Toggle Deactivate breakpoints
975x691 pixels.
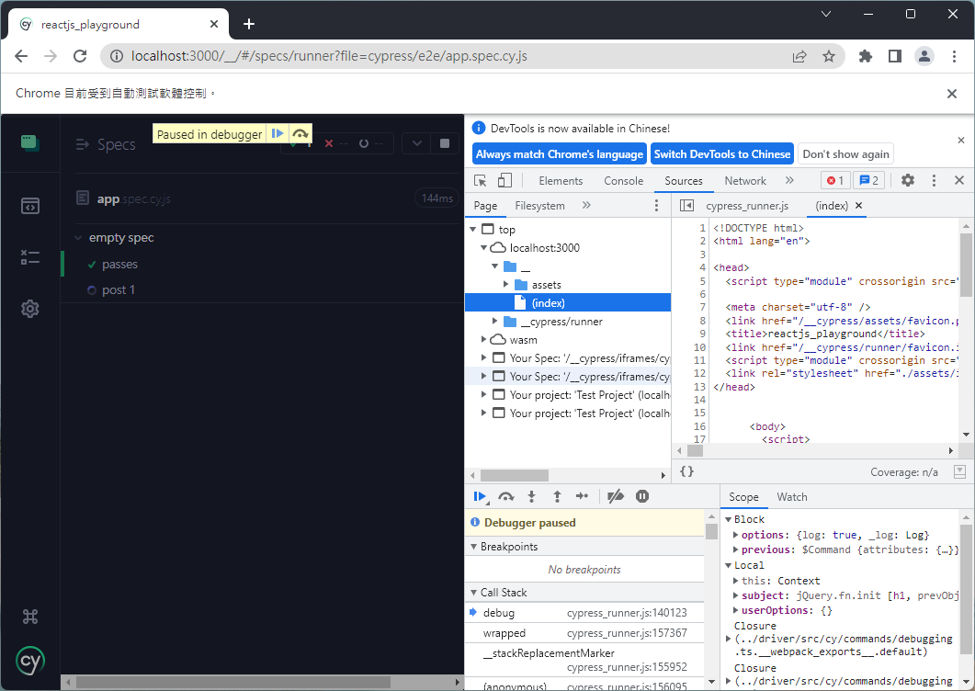(616, 496)
